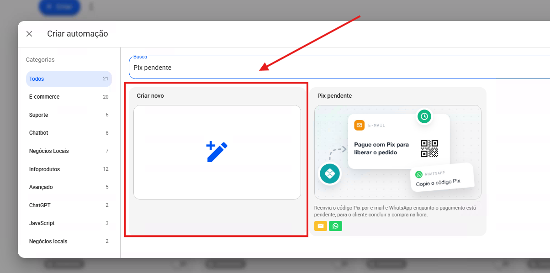Click the 'Pague com Pix para liberar o pedido' text
The width and height of the screenshot is (550, 273).
[x=381, y=148]
